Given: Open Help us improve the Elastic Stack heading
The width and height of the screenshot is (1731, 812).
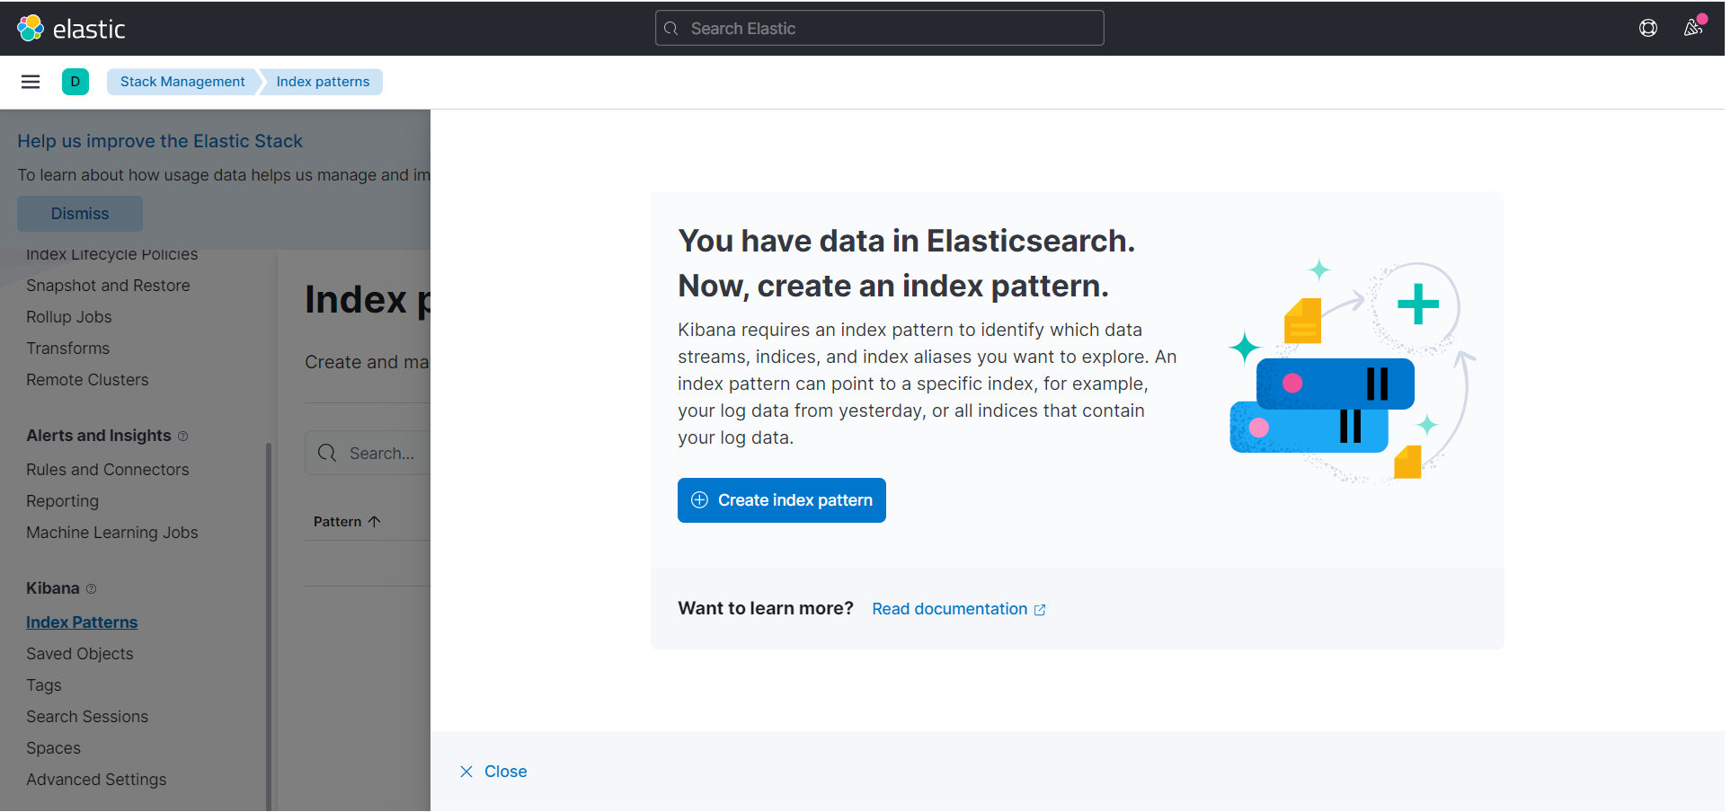Looking at the screenshot, I should 160,141.
